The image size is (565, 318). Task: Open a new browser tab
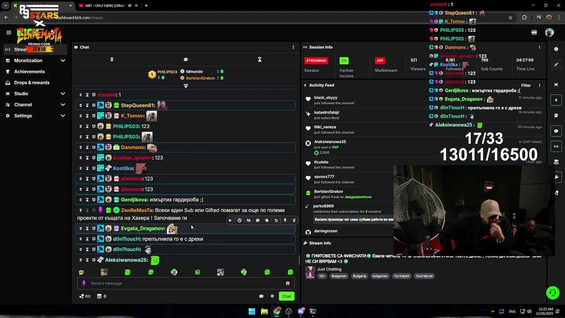pyautogui.click(x=146, y=6)
